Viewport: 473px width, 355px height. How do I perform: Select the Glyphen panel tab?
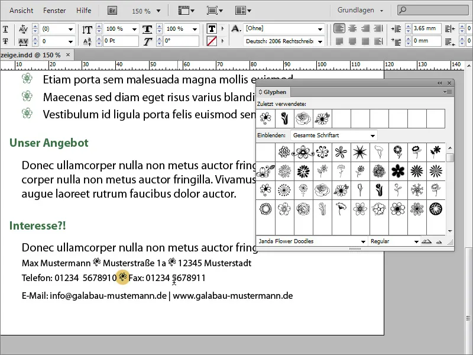coord(273,92)
